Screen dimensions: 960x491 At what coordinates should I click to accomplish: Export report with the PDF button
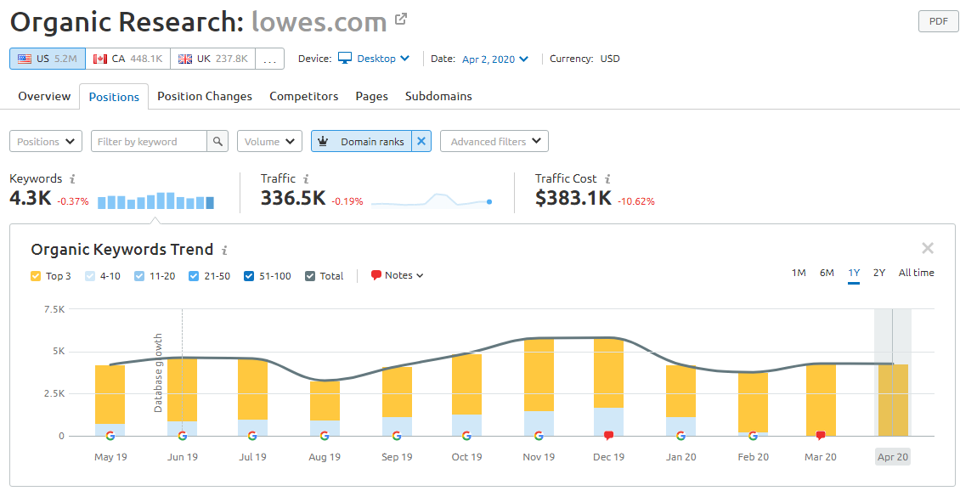pyautogui.click(x=938, y=21)
